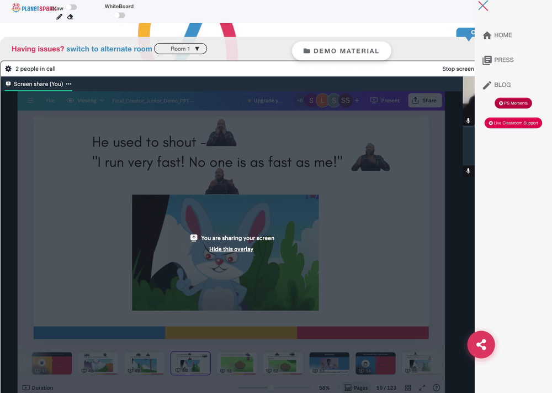This screenshot has height=393, width=552.
Task: Click Hide this overlay link
Action: (231, 249)
